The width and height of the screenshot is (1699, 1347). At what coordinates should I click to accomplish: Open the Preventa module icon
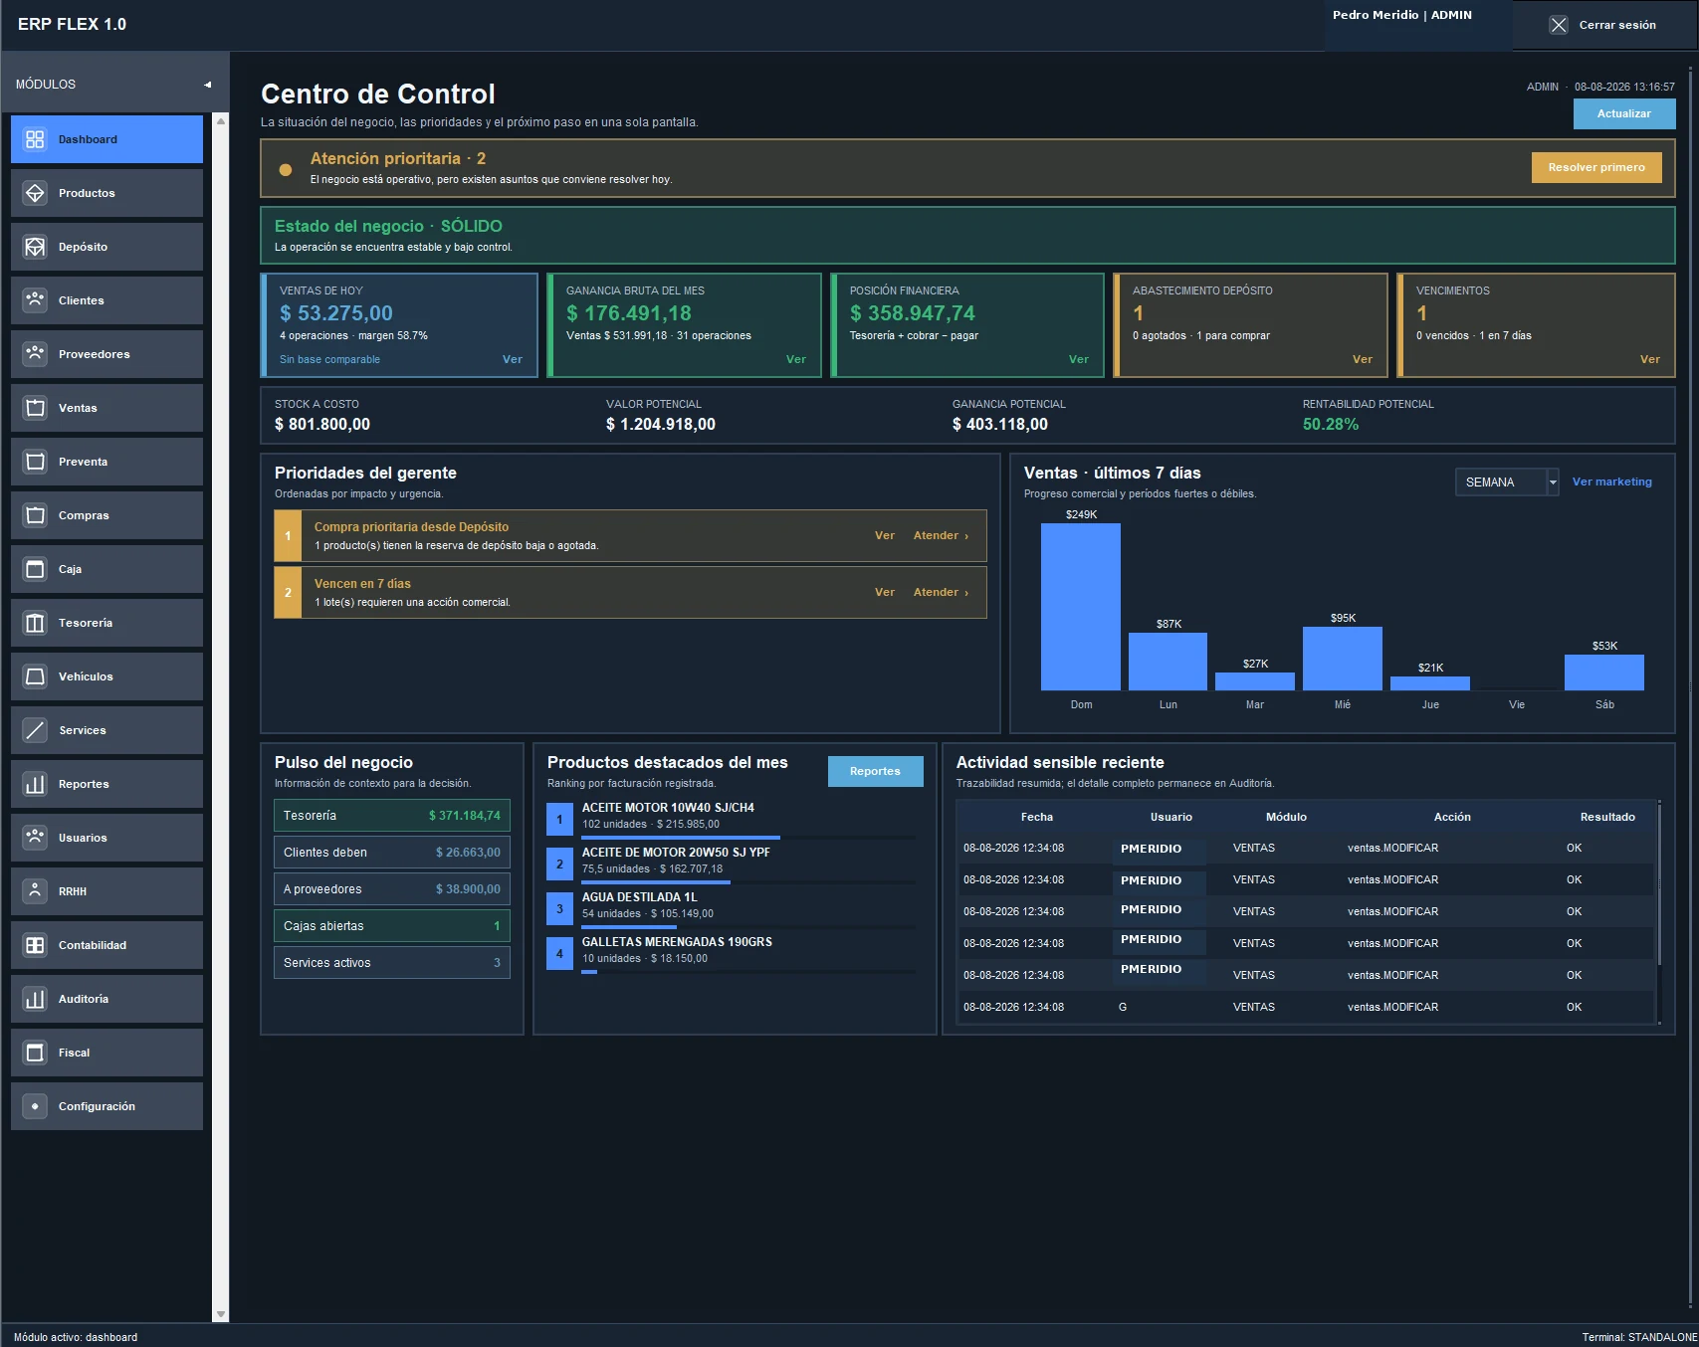[35, 462]
